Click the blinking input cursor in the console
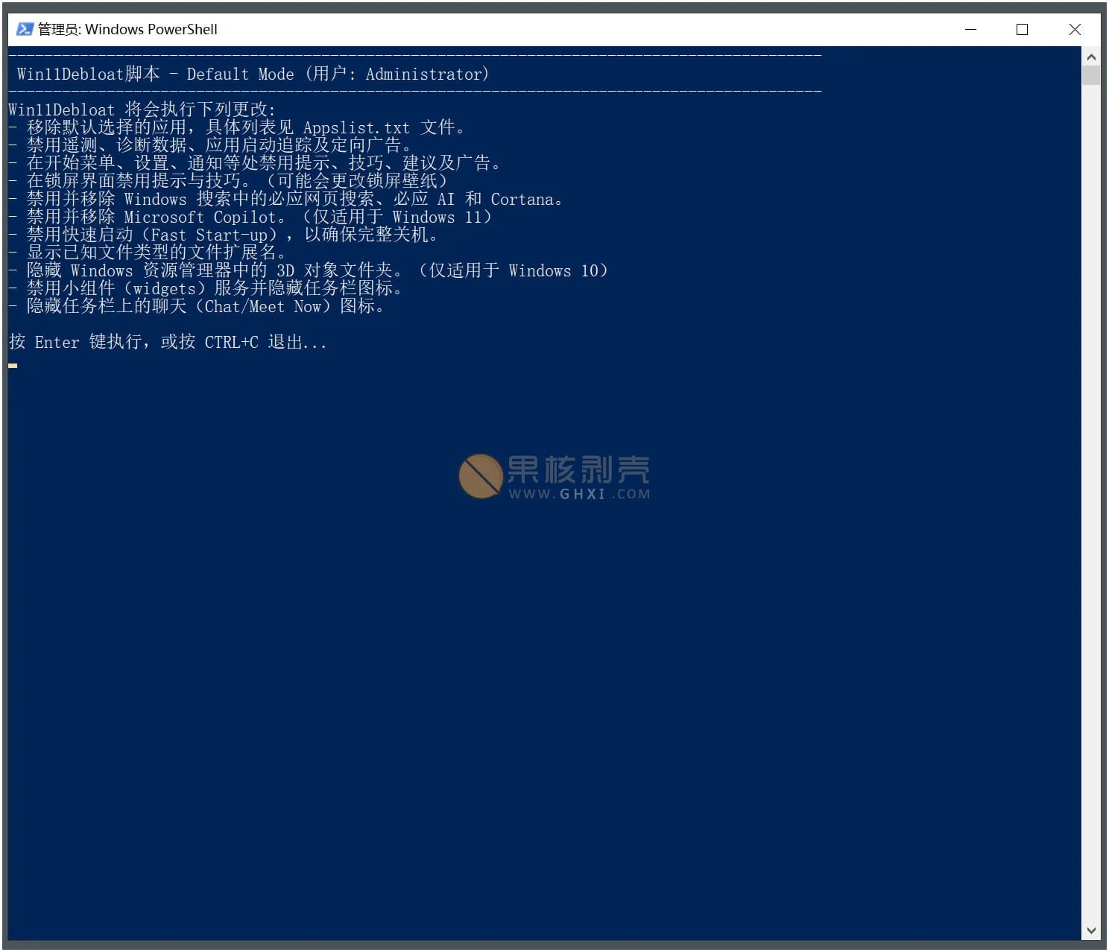Image resolution: width=1109 pixels, height=952 pixels. pyautogui.click(x=13, y=365)
